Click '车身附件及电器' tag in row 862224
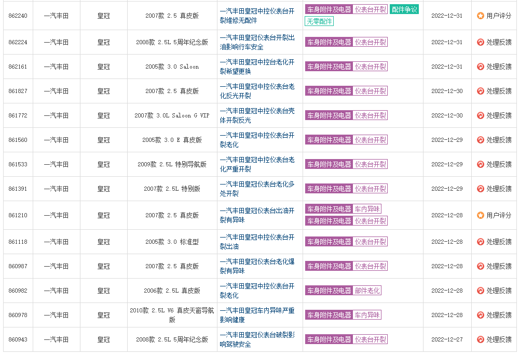This screenshot has width=519, height=355. (x=329, y=42)
